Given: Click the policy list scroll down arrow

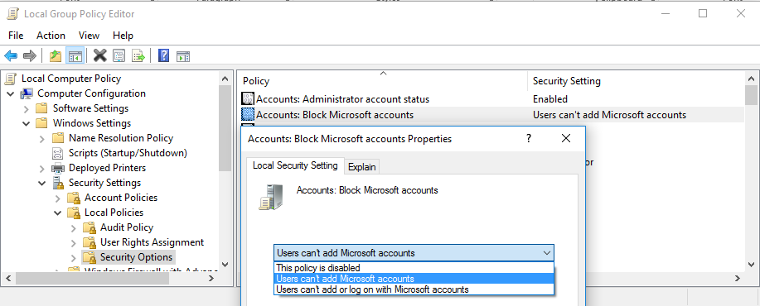Looking at the screenshot, I should tap(751, 264).
